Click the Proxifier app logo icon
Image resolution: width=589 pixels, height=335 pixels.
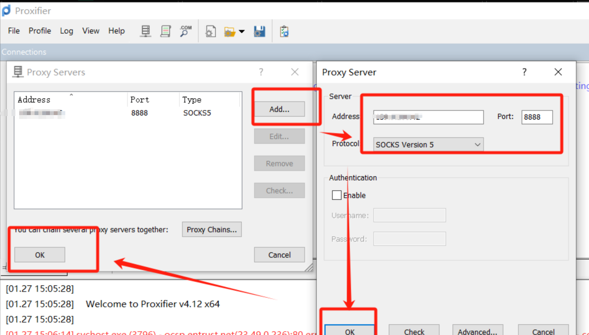click(6, 11)
